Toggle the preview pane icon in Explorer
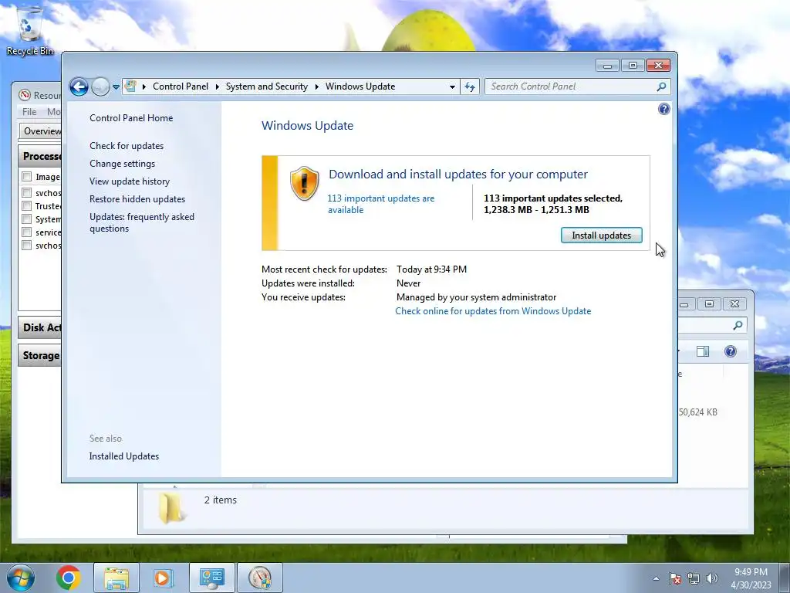 (x=702, y=351)
